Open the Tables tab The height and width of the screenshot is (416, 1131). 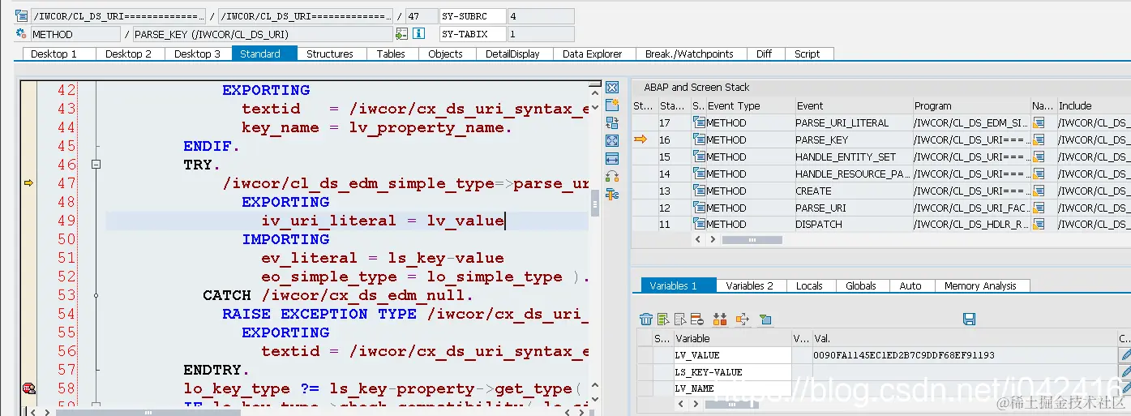click(x=391, y=54)
